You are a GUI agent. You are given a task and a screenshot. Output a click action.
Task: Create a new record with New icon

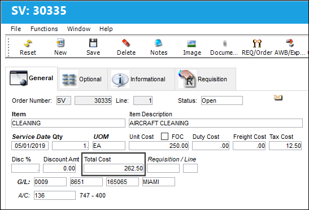(60, 43)
